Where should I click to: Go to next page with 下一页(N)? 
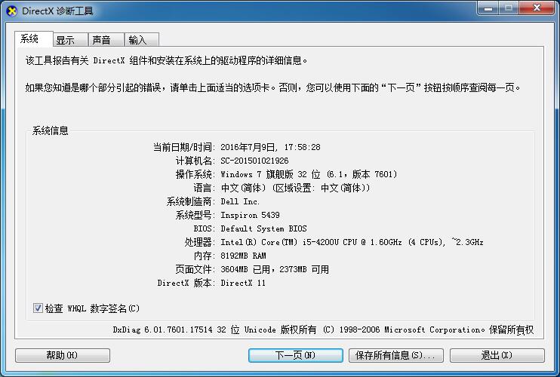pyautogui.click(x=296, y=355)
